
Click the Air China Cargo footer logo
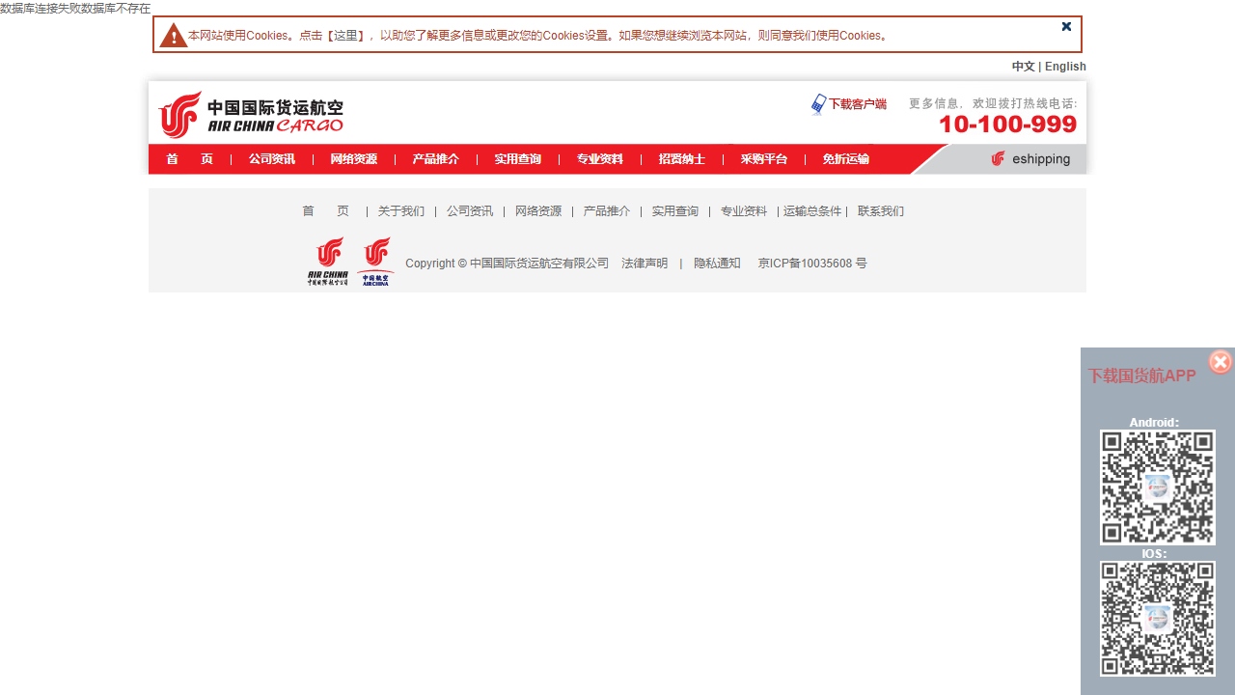[x=328, y=262]
